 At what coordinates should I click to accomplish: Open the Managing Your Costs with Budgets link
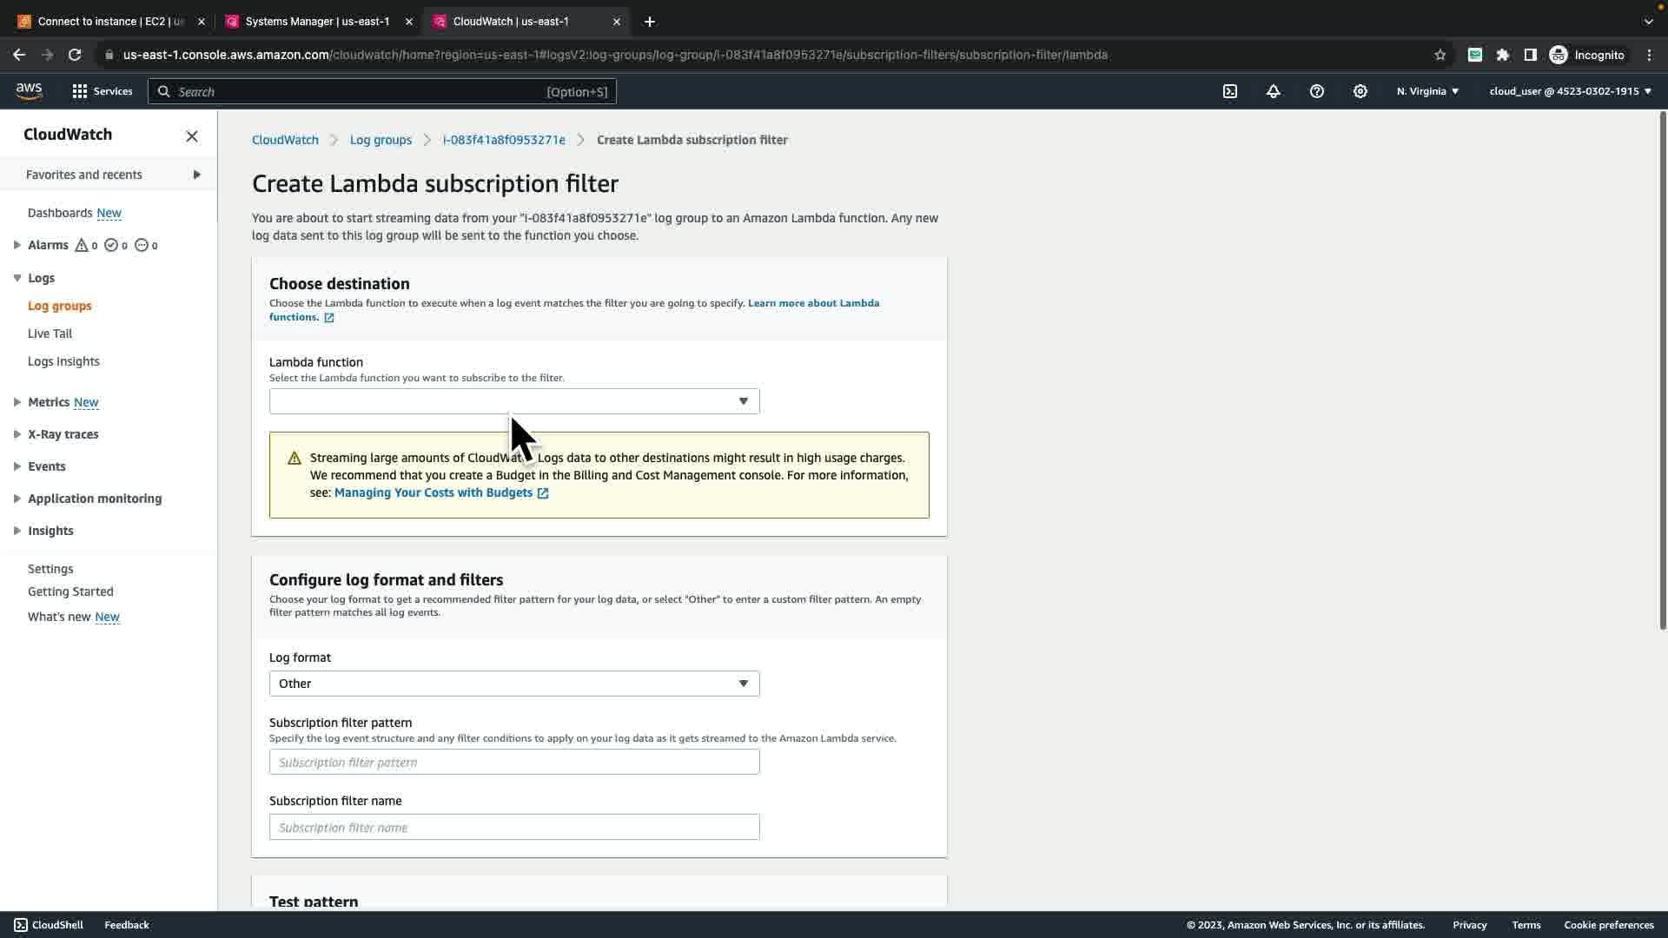pyautogui.click(x=434, y=492)
